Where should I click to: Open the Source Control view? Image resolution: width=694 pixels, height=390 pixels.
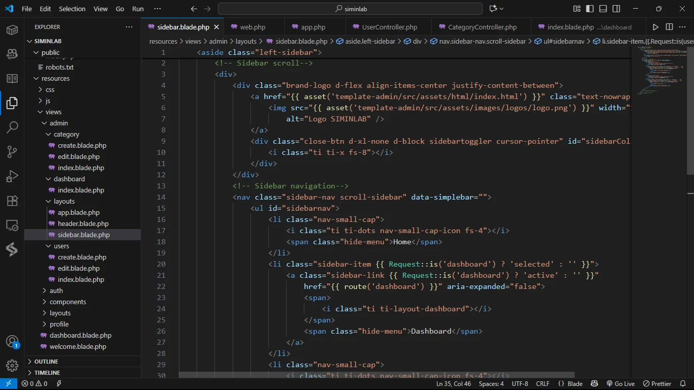(12, 152)
